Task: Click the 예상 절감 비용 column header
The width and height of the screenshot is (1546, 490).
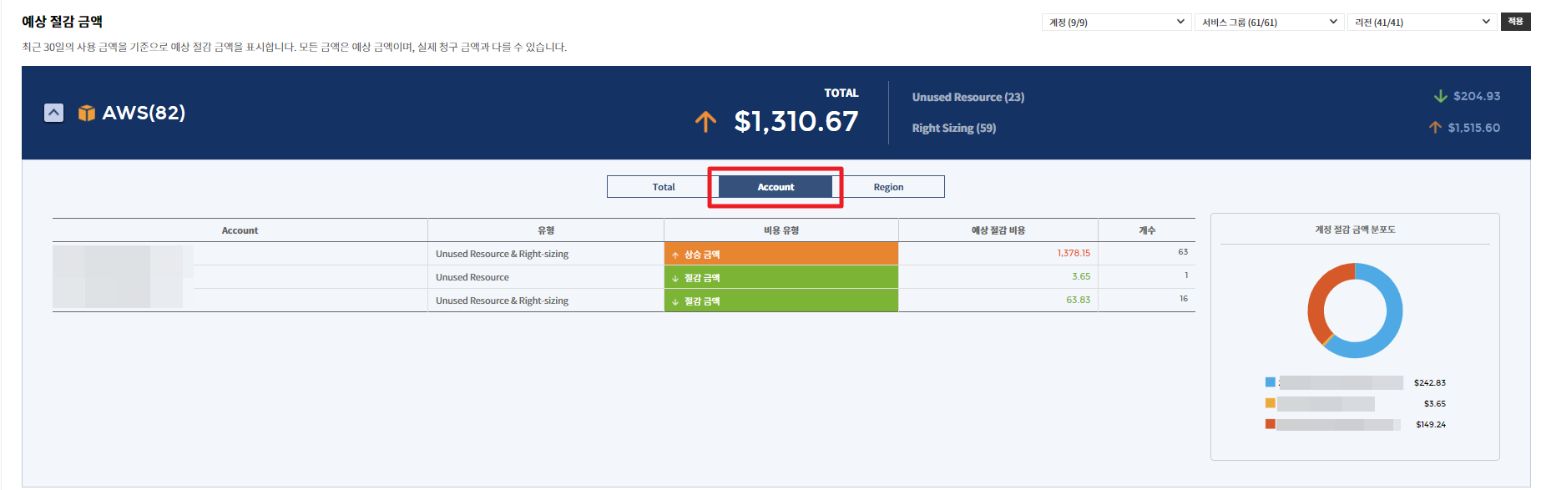Action: click(x=998, y=230)
